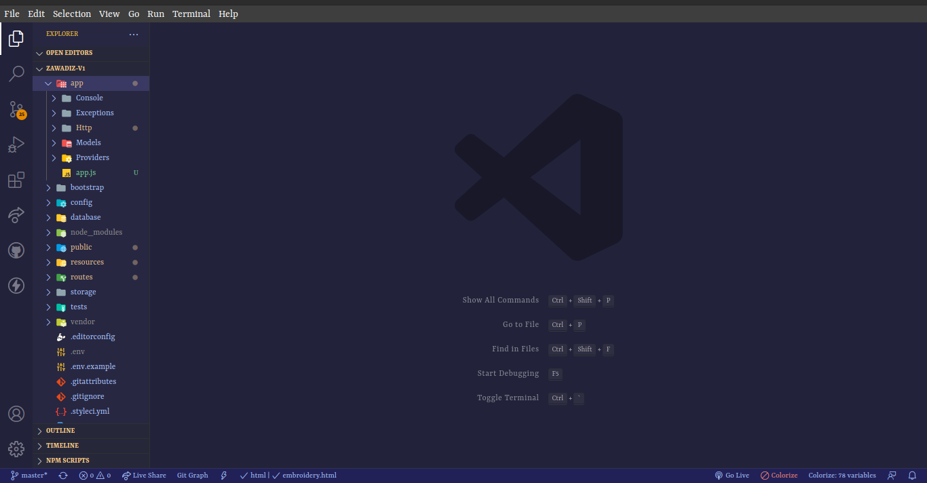Image resolution: width=927 pixels, height=483 pixels.
Task: Expand the Models folder
Action: (91, 143)
